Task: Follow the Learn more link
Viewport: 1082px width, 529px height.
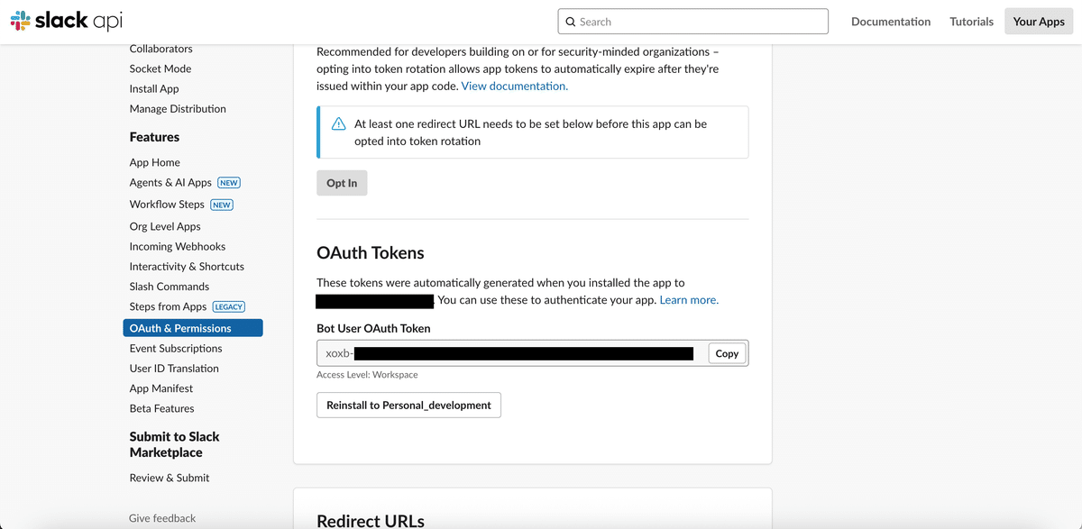Action: [689, 300]
